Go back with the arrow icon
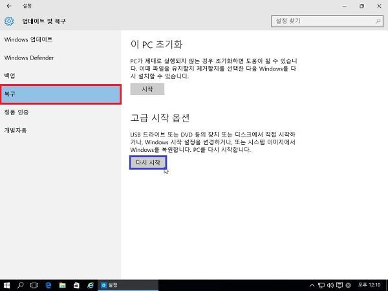Image resolution: width=388 pixels, height=291 pixels. click(9, 6)
